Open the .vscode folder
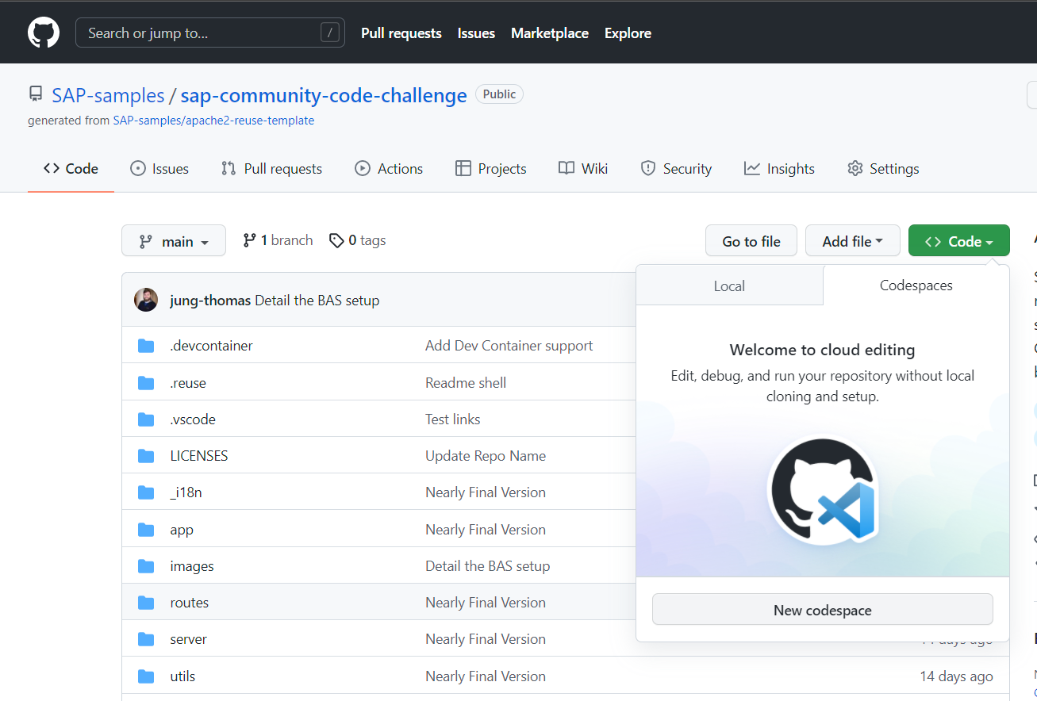 193,419
